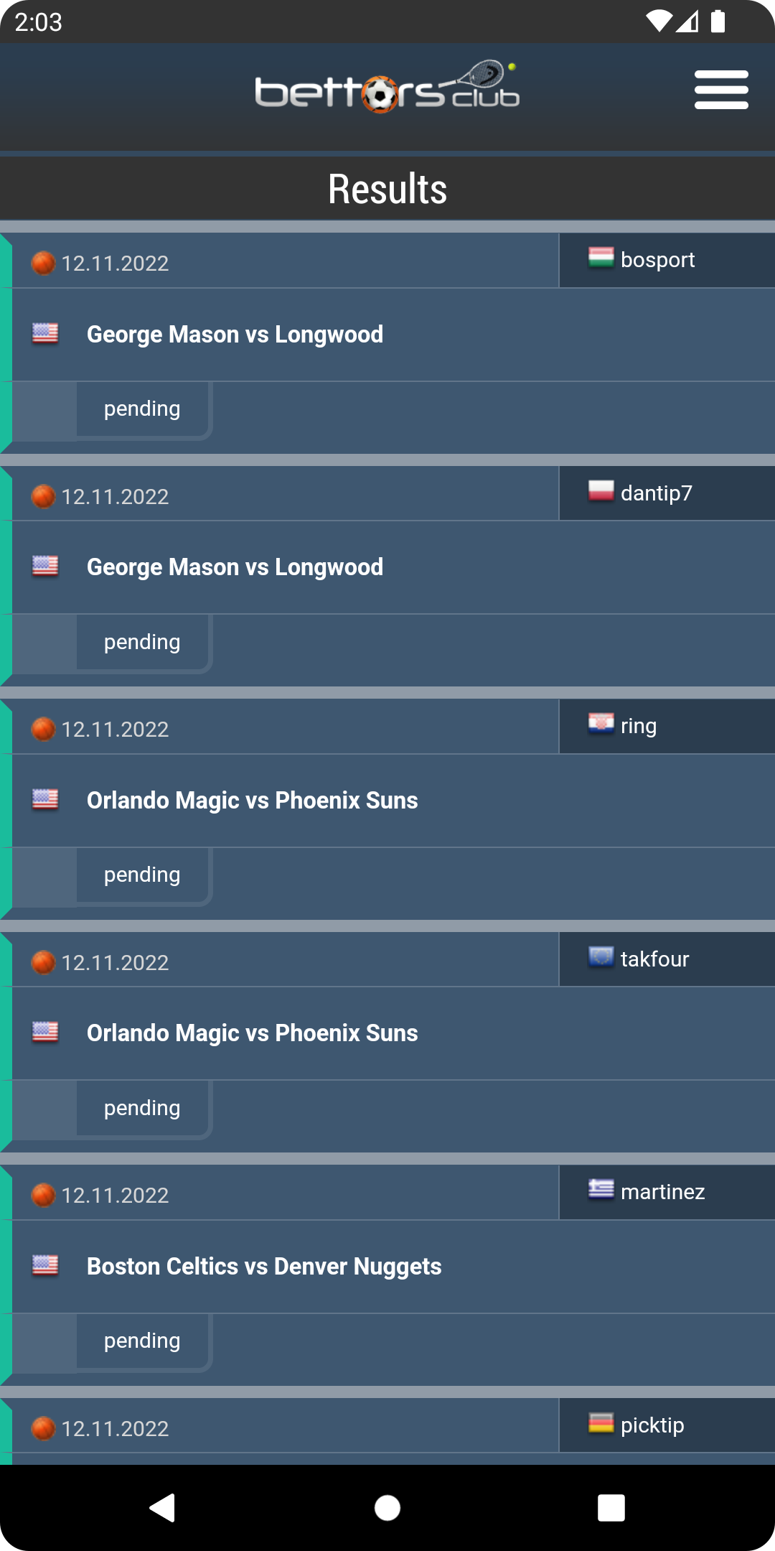Open dantip7's tipster profile
This screenshot has height=1551, width=775.
[656, 493]
